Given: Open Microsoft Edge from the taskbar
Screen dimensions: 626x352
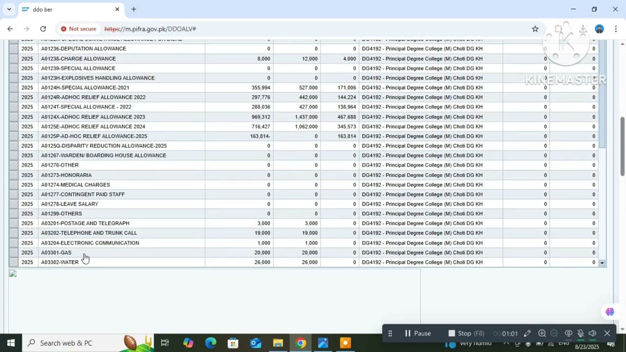Looking at the screenshot, I should point(211,343).
